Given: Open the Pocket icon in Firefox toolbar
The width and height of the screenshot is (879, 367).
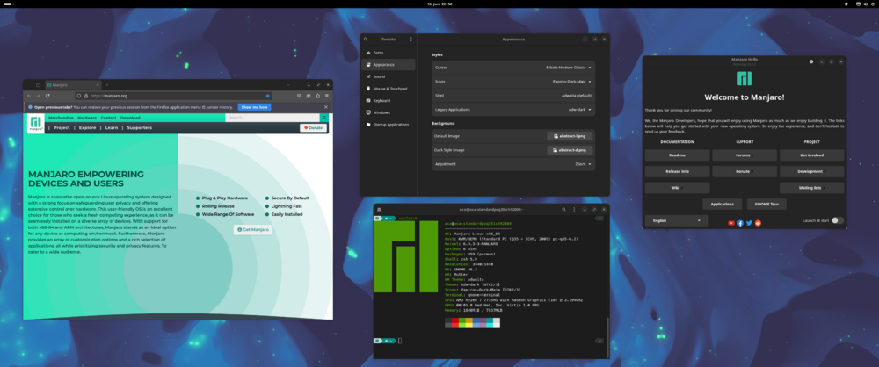Looking at the screenshot, I should pyautogui.click(x=299, y=96).
